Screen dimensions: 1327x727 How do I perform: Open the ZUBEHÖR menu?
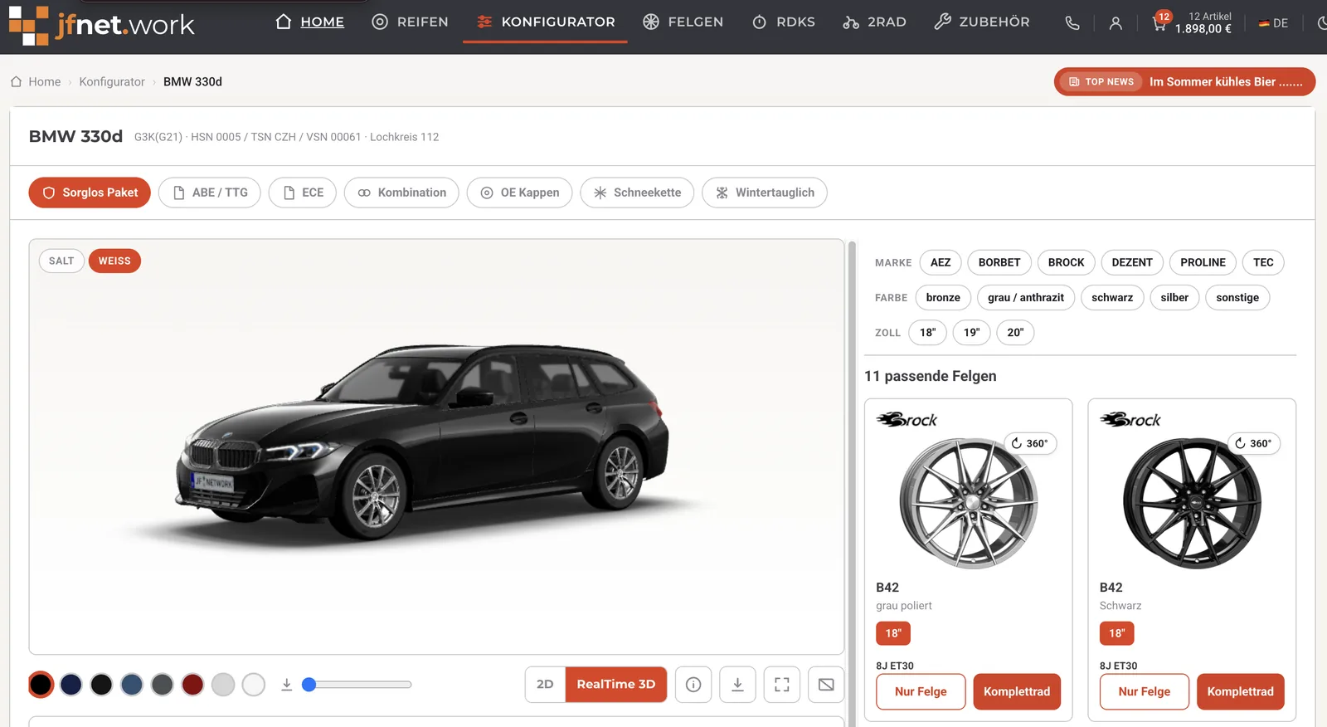point(982,22)
